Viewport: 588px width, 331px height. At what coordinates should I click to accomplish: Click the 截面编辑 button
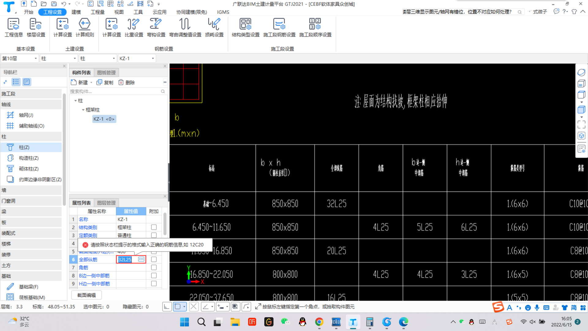[86, 295]
